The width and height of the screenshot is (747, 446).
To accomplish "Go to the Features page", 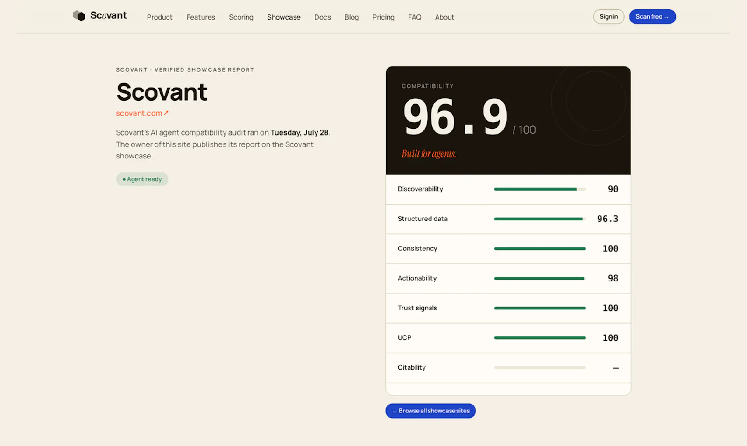I will (x=201, y=17).
